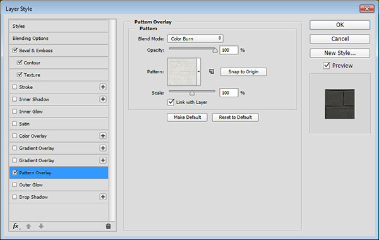Enable the Satin checkbox

(x=15, y=124)
